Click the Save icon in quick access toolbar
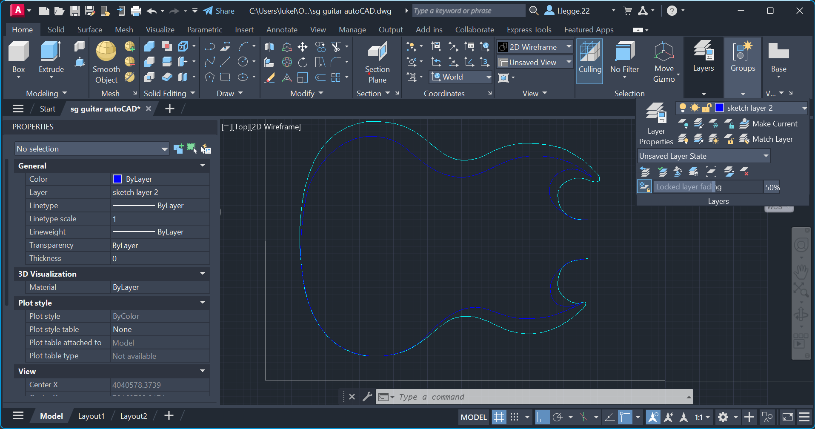The height and width of the screenshot is (429, 815). (x=75, y=11)
